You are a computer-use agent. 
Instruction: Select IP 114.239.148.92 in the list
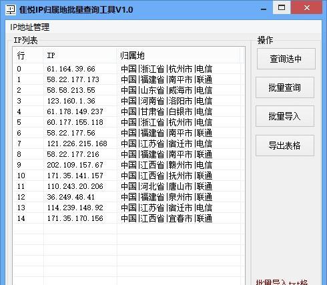pyautogui.click(x=75, y=208)
